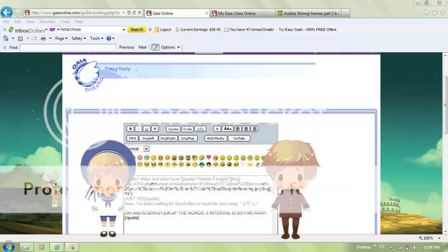This screenshot has height=252, width=448.
Task: Apply strikethrough formatting button
Action: 155,129
